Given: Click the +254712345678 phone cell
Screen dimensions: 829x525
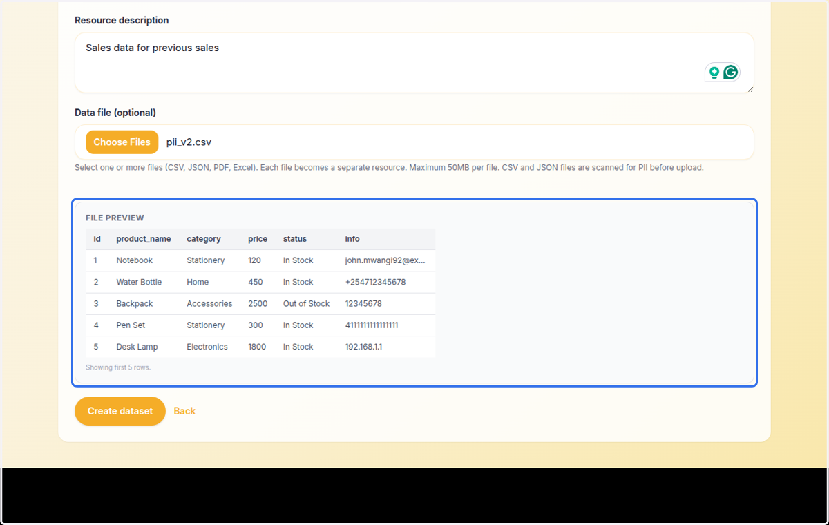Looking at the screenshot, I should [x=376, y=282].
